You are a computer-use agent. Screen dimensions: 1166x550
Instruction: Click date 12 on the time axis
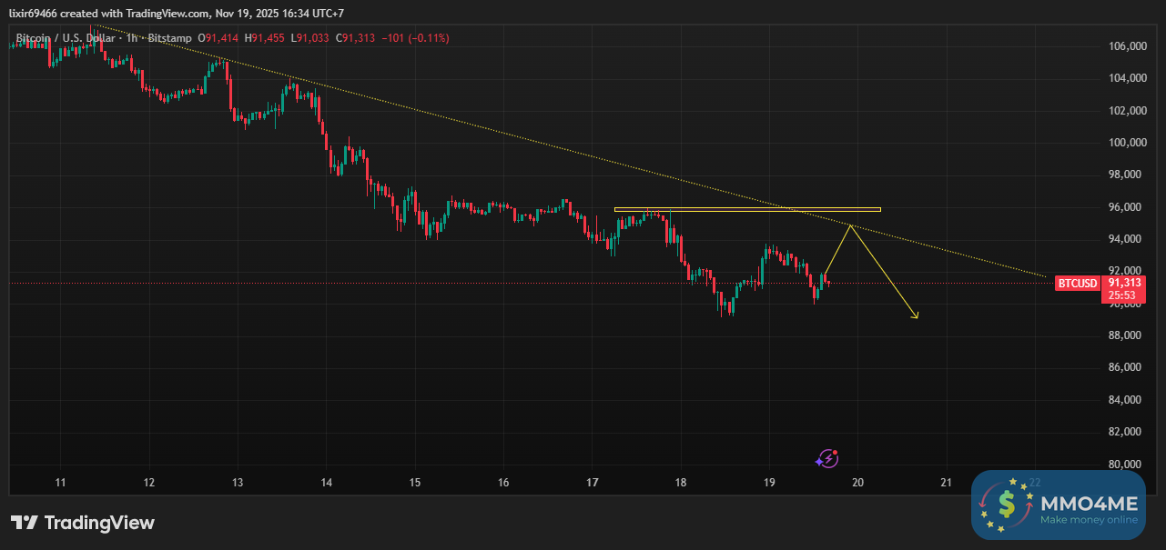coord(148,483)
